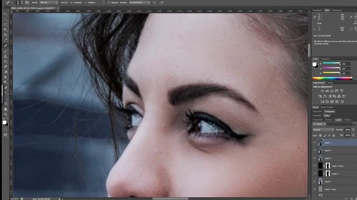Toggle lock all for layer
The image size is (357, 200).
(334, 136)
